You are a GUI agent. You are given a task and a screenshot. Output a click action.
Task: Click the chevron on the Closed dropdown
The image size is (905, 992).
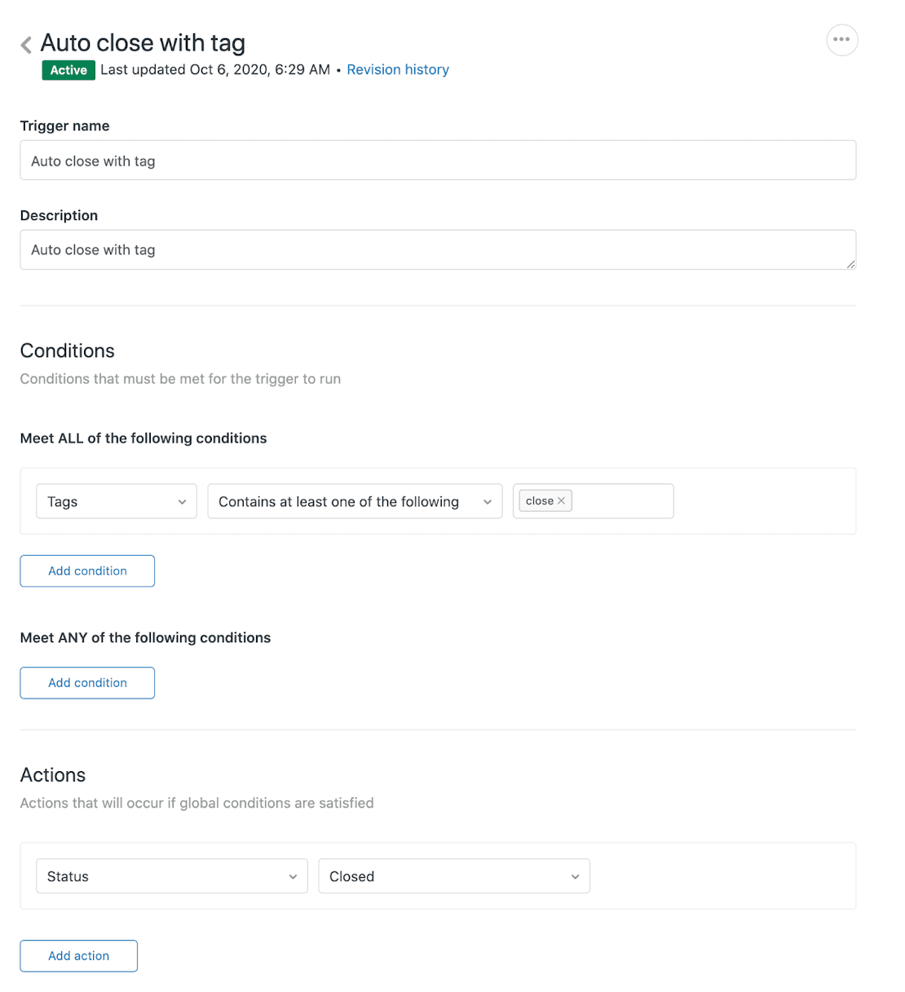tap(575, 876)
